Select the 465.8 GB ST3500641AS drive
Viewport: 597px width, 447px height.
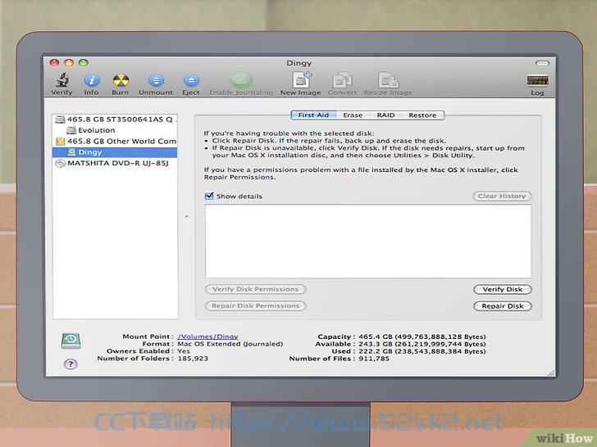point(116,120)
